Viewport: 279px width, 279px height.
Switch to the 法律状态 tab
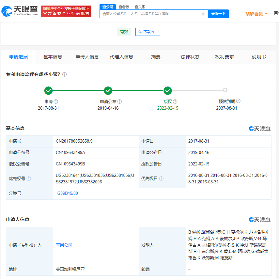pyautogui.click(x=190, y=57)
